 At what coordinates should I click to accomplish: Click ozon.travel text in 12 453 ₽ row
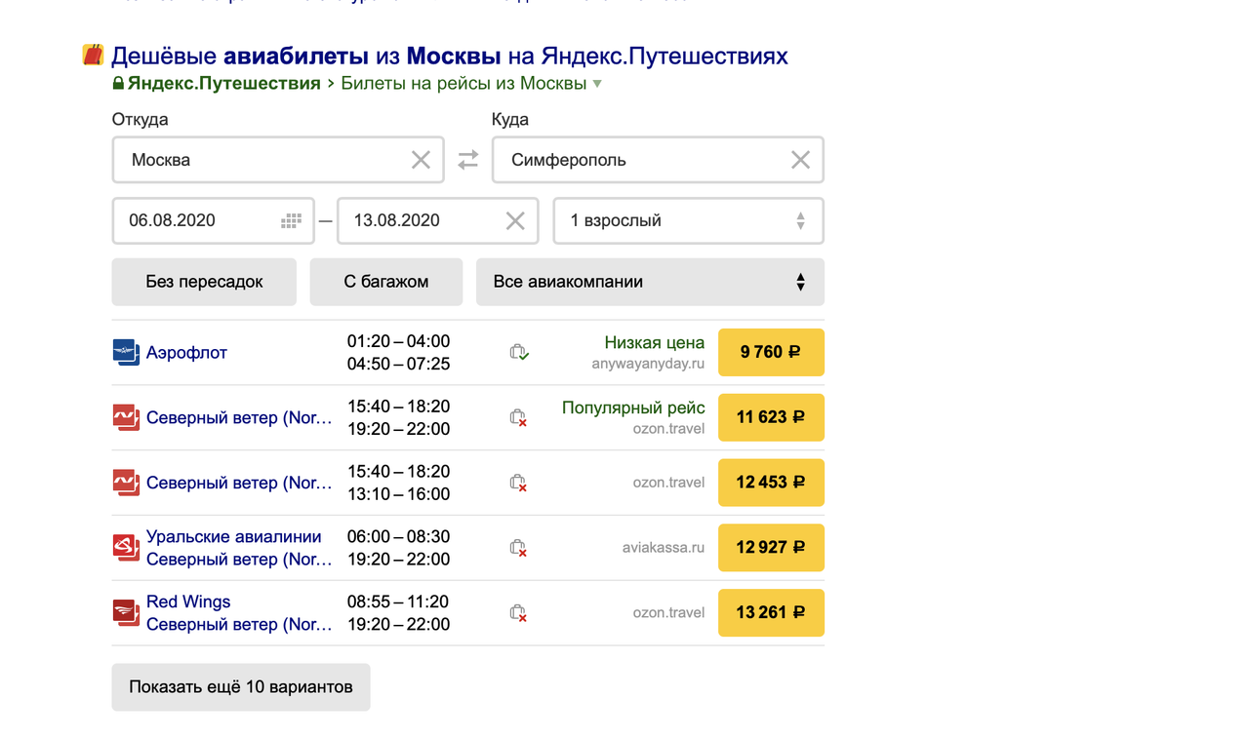[x=668, y=483]
